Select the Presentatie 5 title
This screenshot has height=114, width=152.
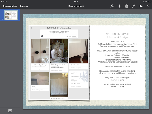coord(76,6)
